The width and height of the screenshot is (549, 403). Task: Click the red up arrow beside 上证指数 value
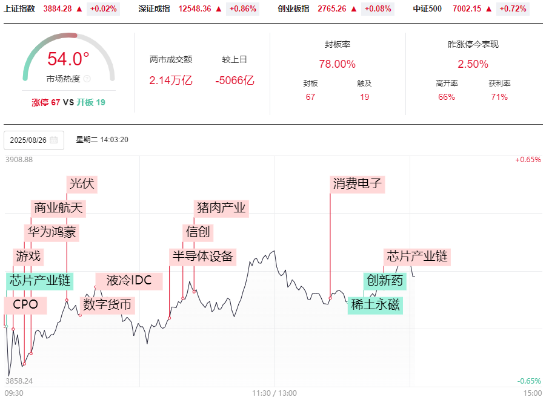tap(81, 9)
